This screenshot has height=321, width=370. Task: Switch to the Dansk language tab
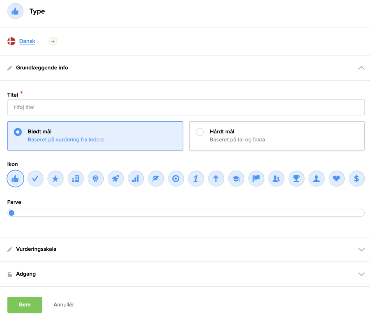27,41
